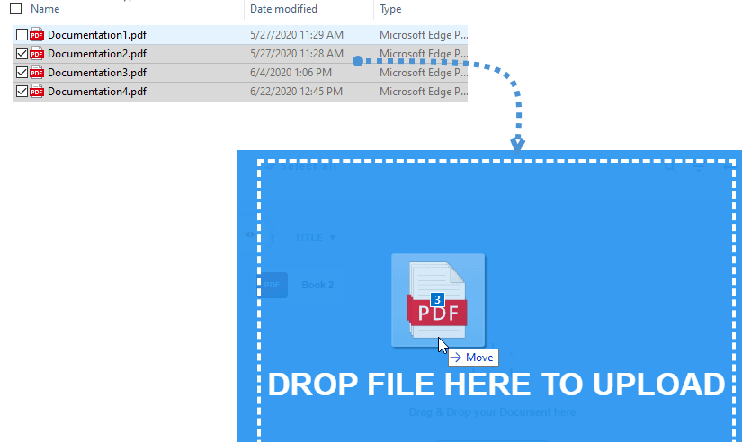Screen dimensions: 742x442
Task: Uncheck the Documentation4.pdf checkbox
Action: point(22,92)
